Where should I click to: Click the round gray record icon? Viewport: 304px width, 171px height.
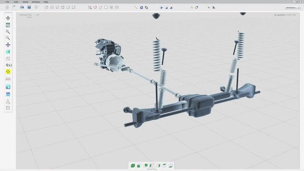point(36,7)
